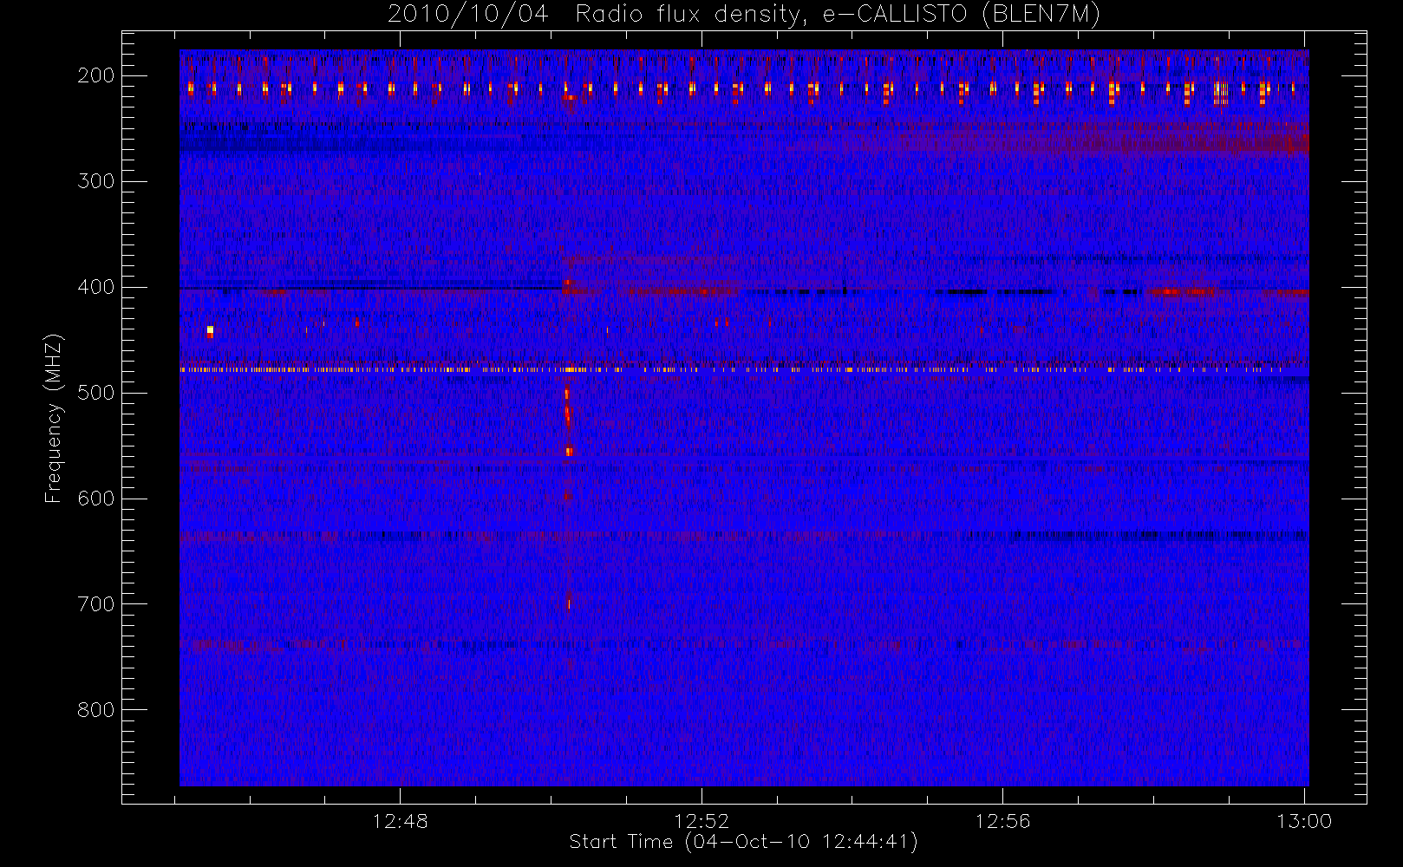Click the 300 frequency tick label

tap(96, 181)
